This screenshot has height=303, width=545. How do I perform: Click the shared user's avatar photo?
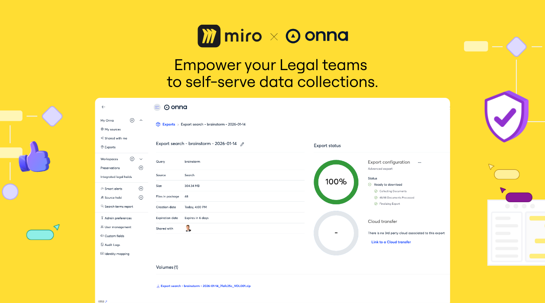(188, 229)
